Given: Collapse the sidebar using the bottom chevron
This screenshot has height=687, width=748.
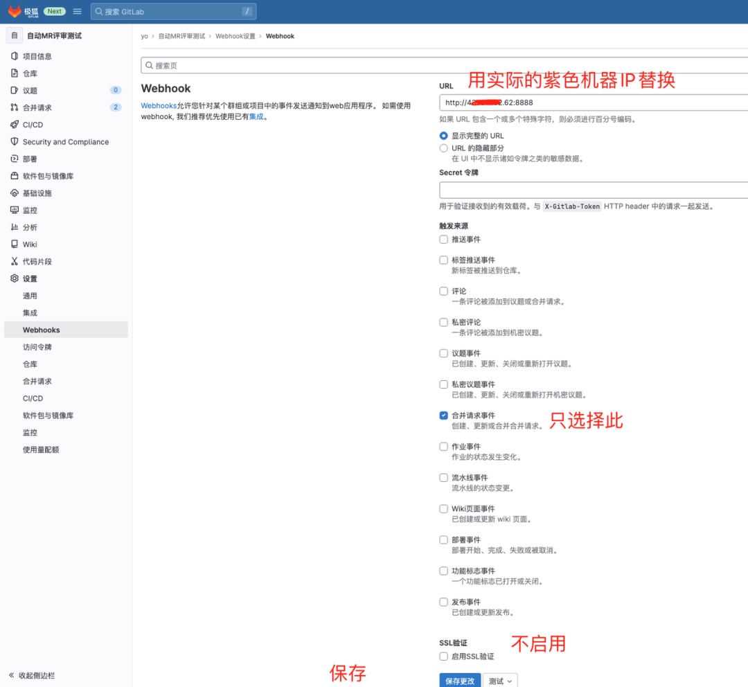Looking at the screenshot, I should click(x=12, y=675).
